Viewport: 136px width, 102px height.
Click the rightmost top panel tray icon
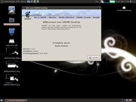pos(134,2)
